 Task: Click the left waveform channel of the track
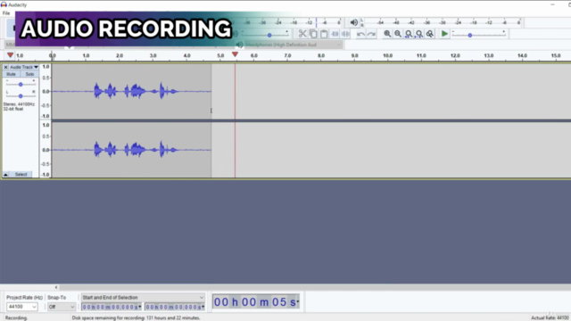131,91
